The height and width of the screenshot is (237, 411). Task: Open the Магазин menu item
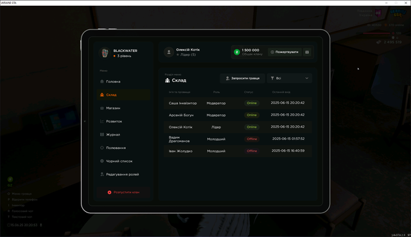123,108
